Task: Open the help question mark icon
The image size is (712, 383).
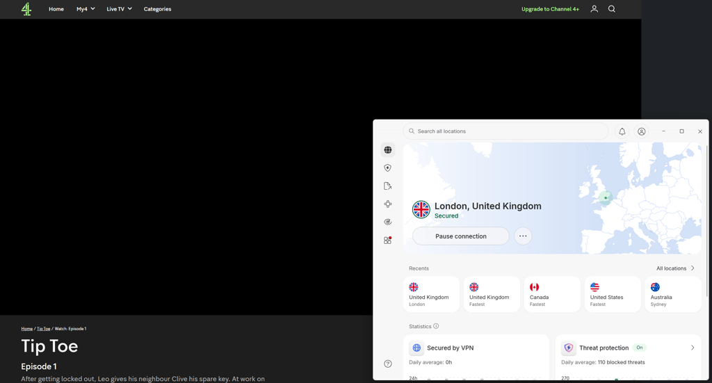Action: coord(388,364)
